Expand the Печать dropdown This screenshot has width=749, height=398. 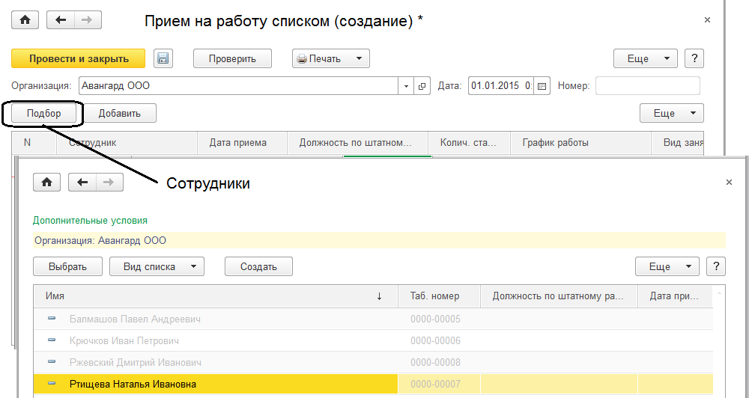tap(359, 58)
